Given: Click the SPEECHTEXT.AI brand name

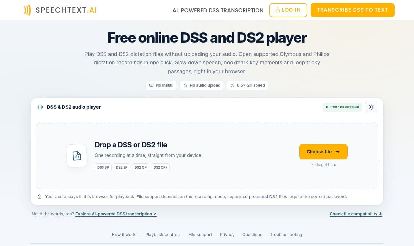Looking at the screenshot, I should click(66, 10).
